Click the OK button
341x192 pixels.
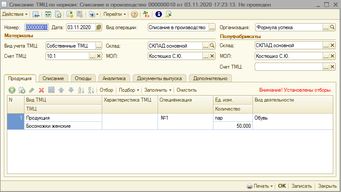coord(282,186)
